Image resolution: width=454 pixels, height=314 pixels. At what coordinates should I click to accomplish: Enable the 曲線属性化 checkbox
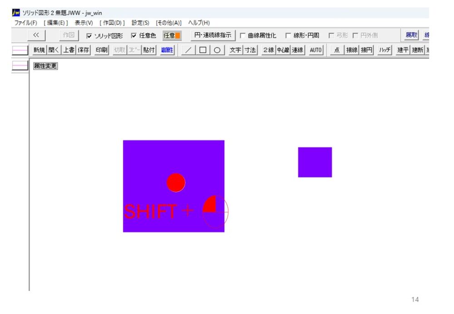click(242, 36)
